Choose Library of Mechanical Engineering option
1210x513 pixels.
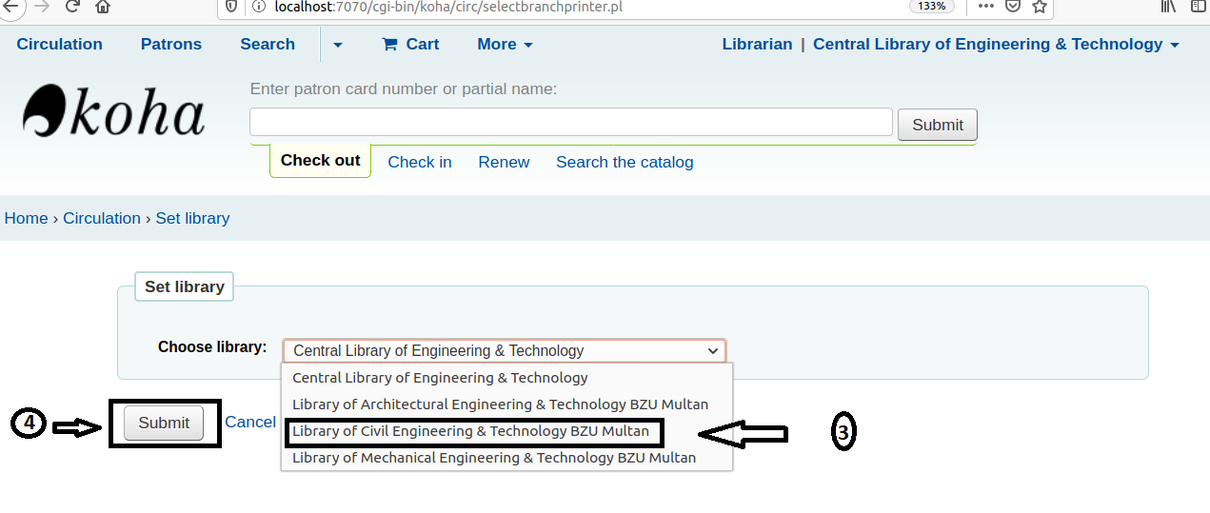pos(506,458)
